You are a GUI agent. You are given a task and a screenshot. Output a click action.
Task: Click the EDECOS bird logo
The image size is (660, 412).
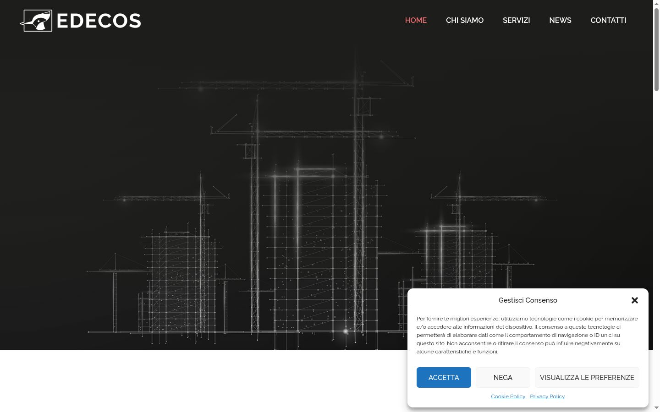click(x=81, y=21)
